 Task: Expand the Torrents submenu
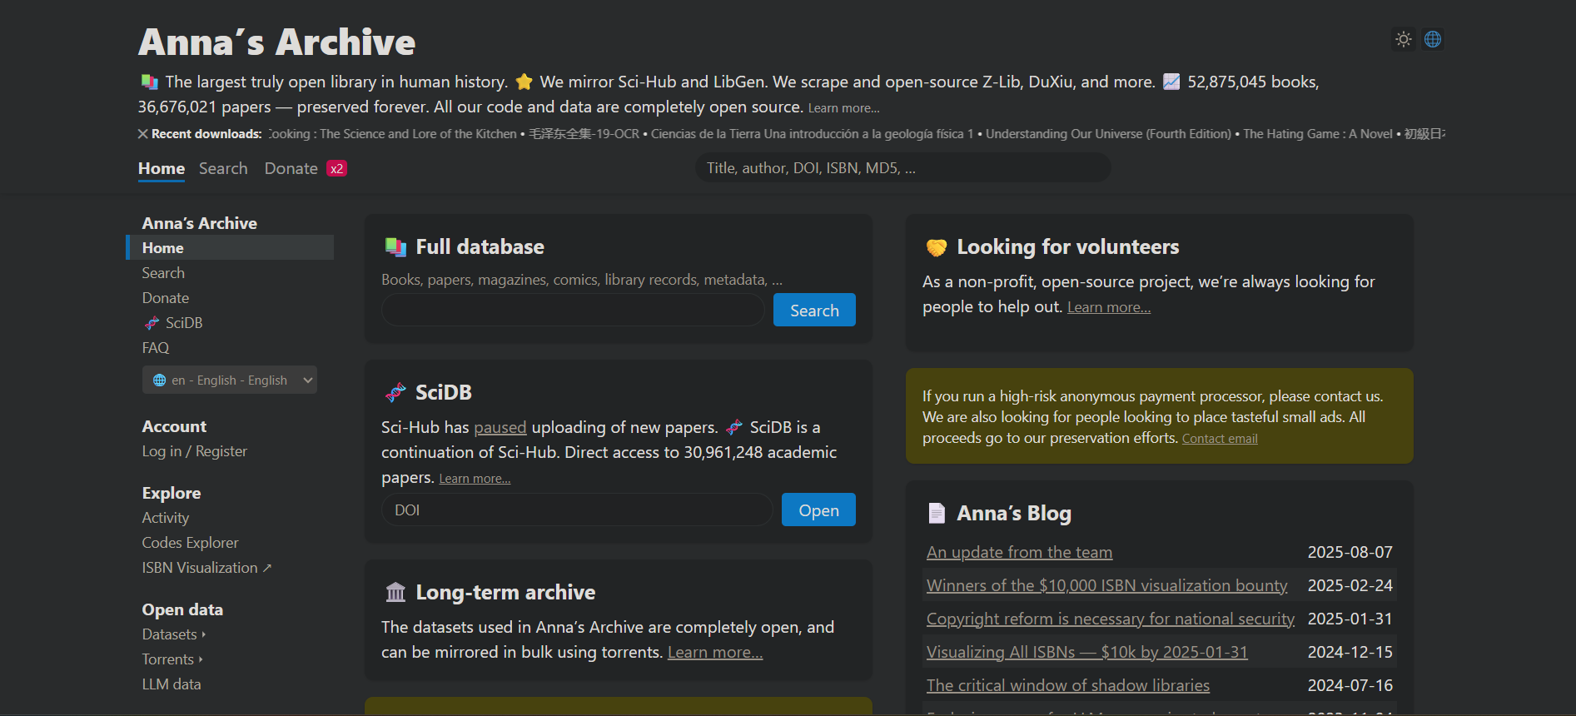(x=172, y=659)
